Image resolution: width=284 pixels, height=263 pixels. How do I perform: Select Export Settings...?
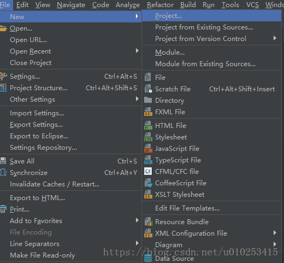[70, 125]
